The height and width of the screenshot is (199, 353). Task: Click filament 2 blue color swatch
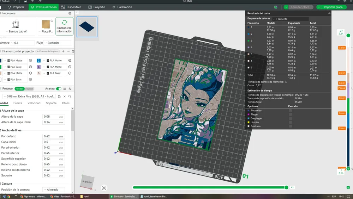point(38,61)
